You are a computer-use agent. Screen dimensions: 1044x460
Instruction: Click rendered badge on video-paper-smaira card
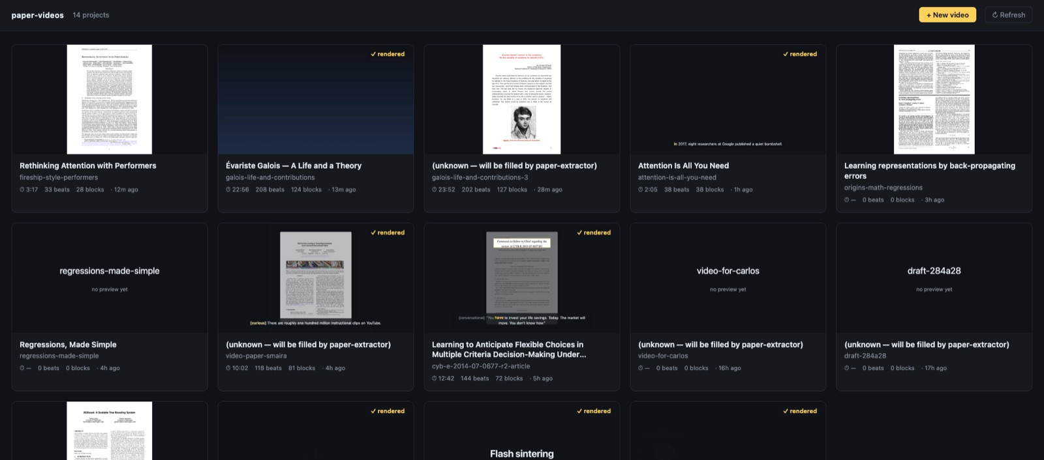(x=388, y=233)
